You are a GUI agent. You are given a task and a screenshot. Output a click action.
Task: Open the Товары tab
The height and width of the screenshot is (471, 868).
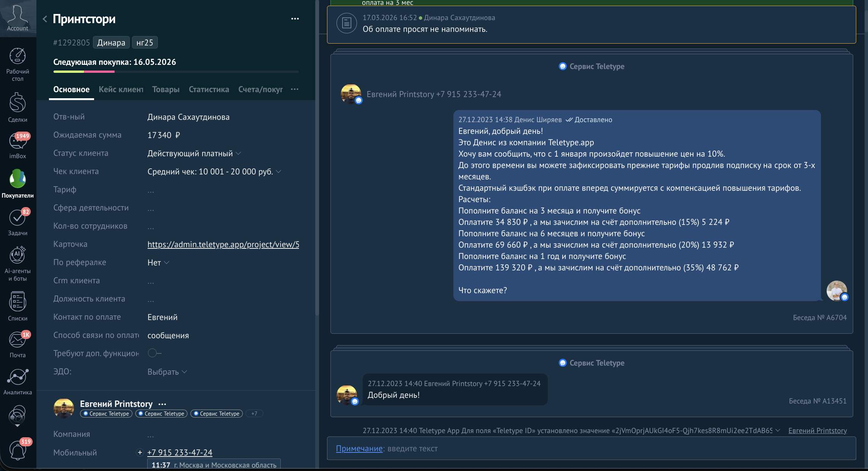click(x=166, y=89)
